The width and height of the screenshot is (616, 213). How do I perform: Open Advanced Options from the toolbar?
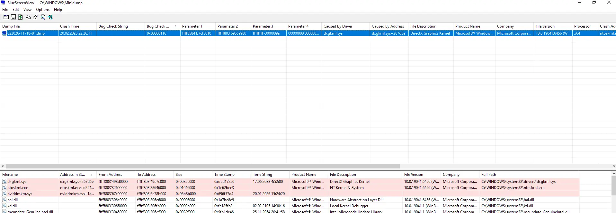(x=6, y=17)
